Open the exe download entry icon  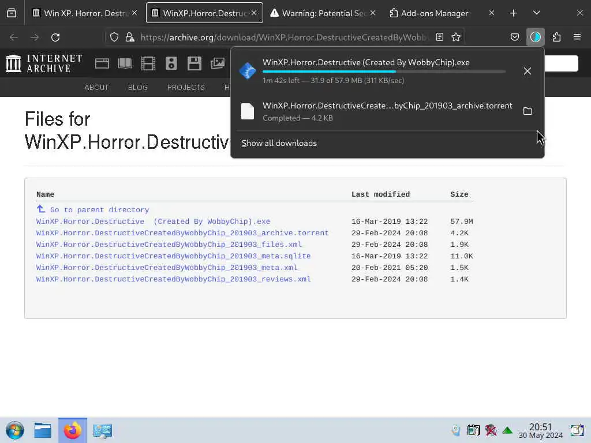click(x=248, y=71)
